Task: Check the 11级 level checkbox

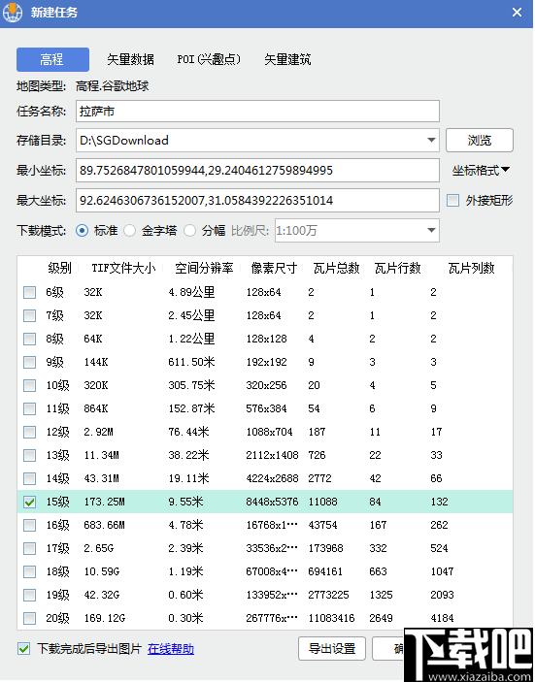Action: tap(29, 408)
